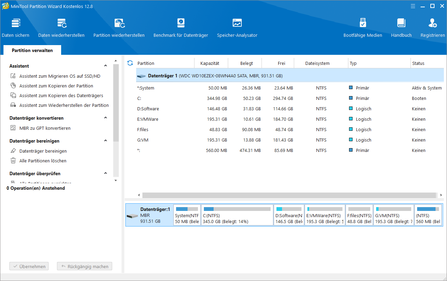Screen dimensions: 447x281
Task: Click Alle Partitionen löschen
Action: pos(43,161)
